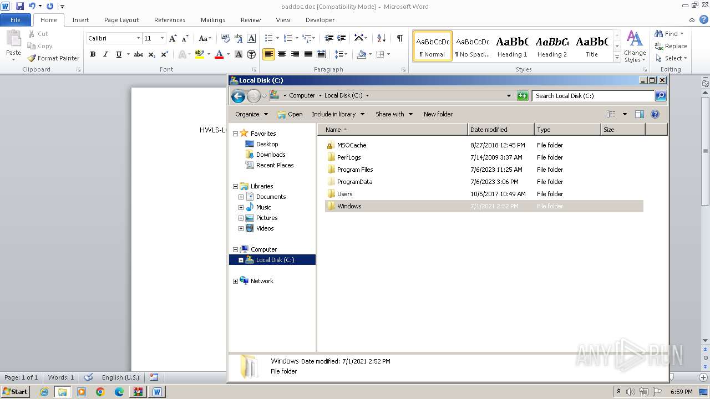
Task: Click Clear Formatting icon
Action: 225,38
